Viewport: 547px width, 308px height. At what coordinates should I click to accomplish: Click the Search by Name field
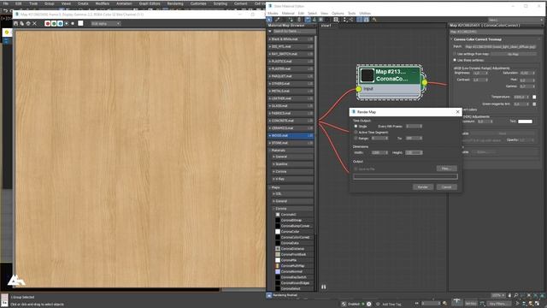[293, 32]
